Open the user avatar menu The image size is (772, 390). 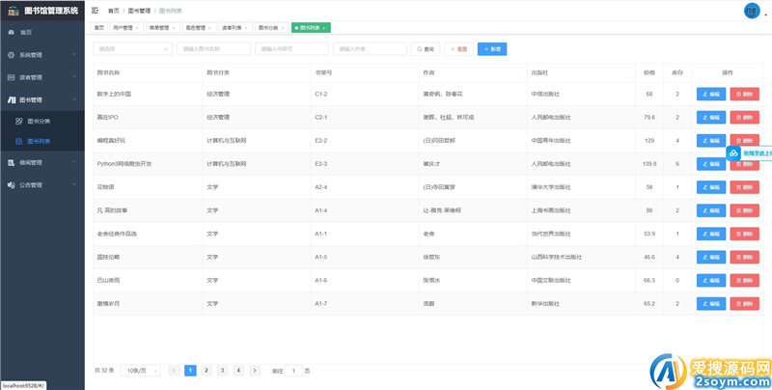(x=752, y=11)
